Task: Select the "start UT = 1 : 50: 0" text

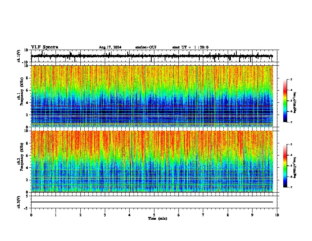Action: coord(190,47)
